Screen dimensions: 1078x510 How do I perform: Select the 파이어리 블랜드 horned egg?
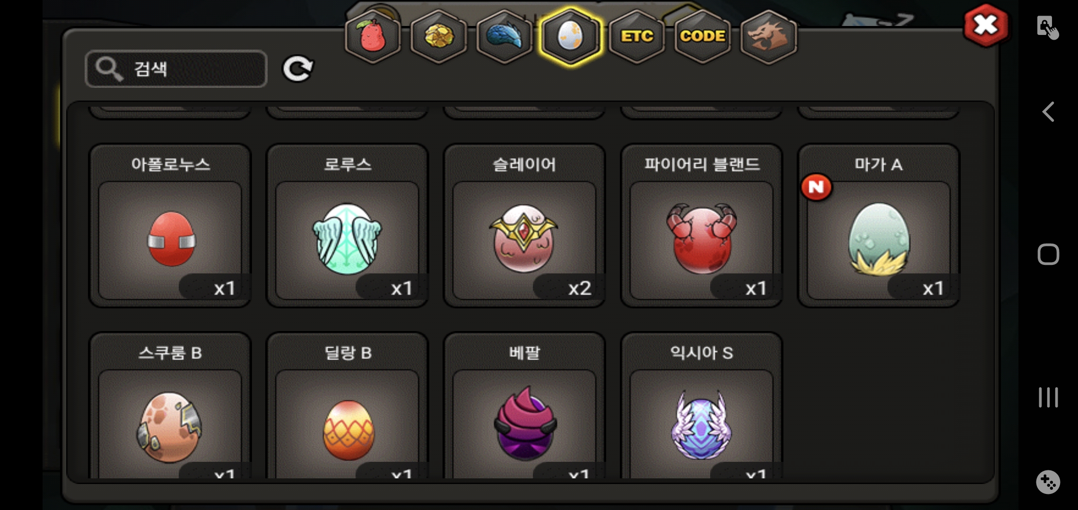(702, 226)
